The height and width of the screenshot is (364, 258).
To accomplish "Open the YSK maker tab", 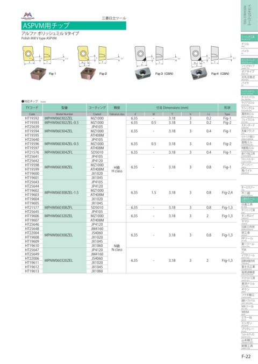I will pyautogui.click(x=249, y=250).
